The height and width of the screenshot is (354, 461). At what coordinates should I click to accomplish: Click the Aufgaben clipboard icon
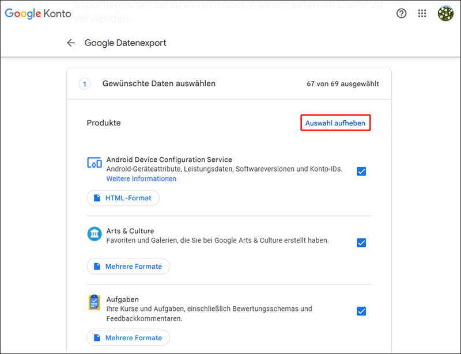coord(95,302)
